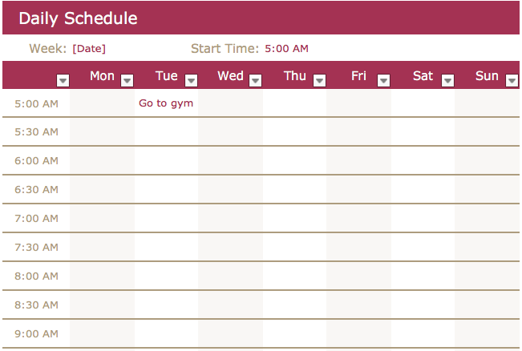Click the Wed column header
The width and height of the screenshot is (522, 351).
click(x=230, y=76)
